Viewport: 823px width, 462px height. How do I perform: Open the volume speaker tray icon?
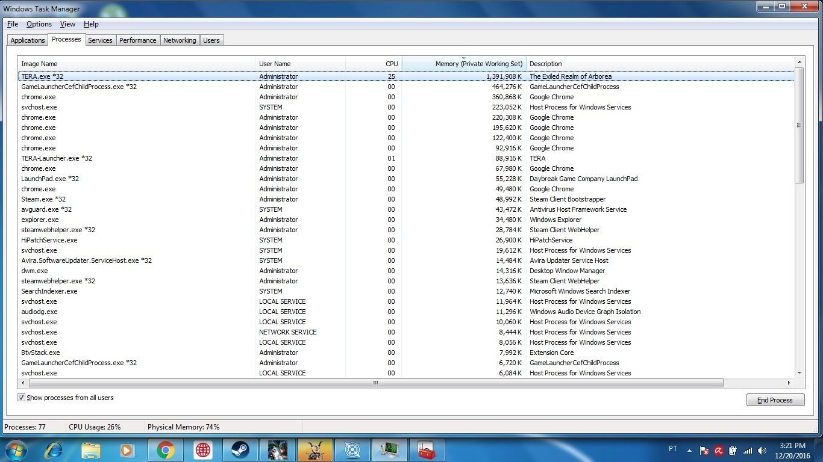pos(762,450)
